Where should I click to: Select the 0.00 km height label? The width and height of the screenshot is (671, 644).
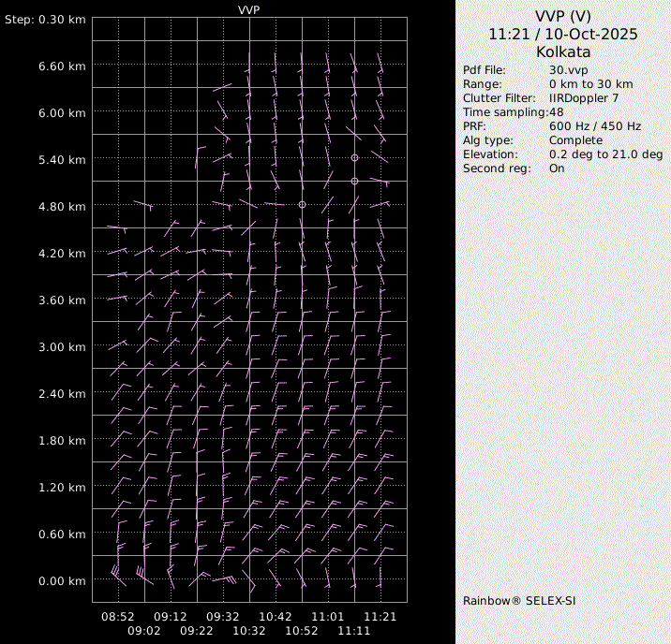tap(64, 581)
